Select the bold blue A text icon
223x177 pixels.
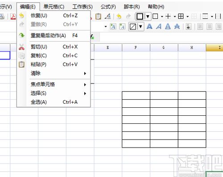149,27
